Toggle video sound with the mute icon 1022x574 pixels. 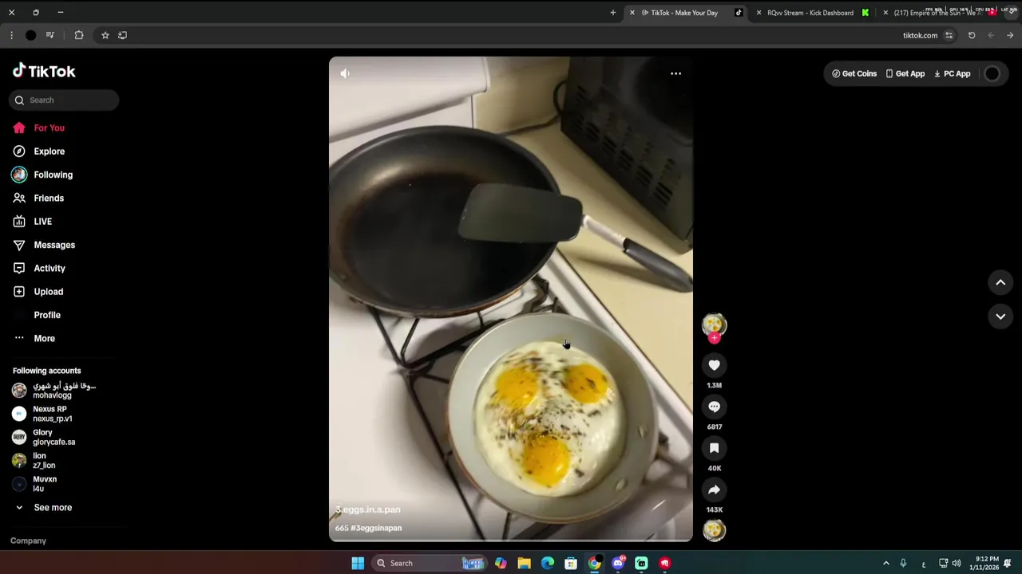[345, 73]
